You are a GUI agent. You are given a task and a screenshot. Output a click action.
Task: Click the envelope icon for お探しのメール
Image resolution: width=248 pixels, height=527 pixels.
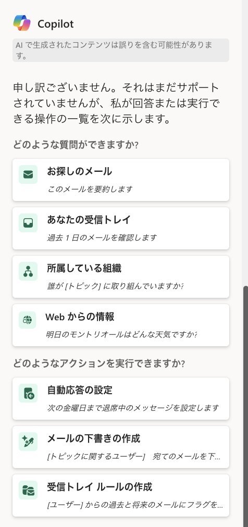point(28,174)
